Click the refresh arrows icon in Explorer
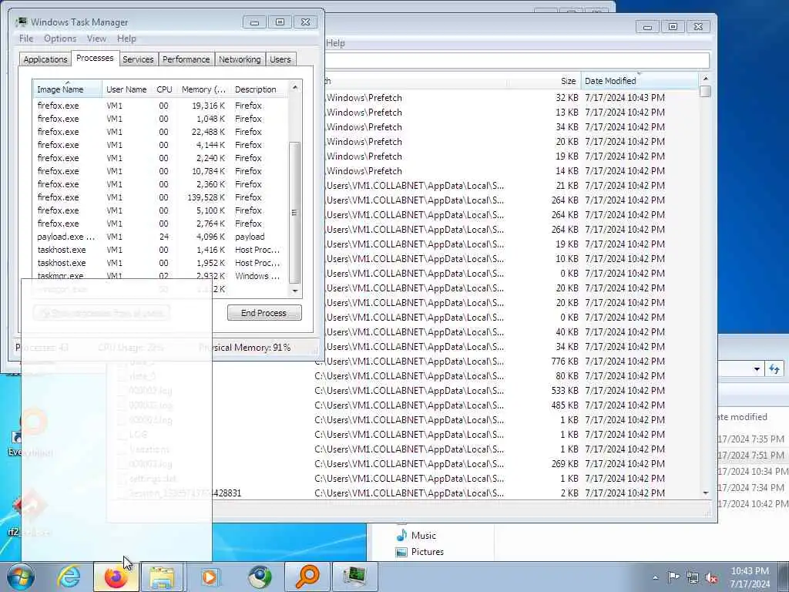 click(774, 369)
